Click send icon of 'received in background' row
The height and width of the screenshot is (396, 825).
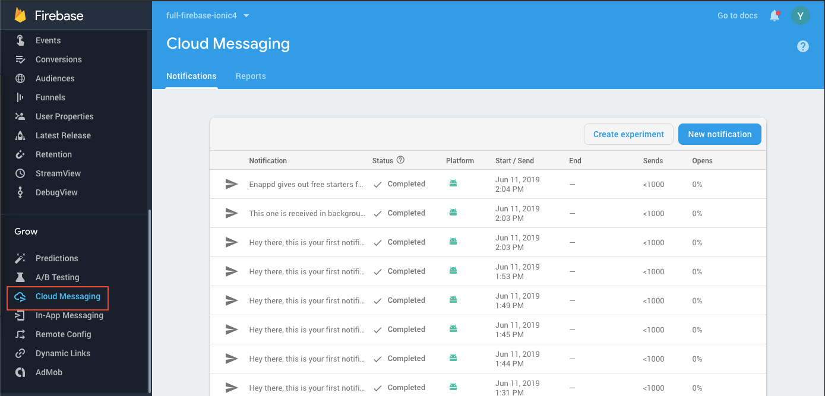click(232, 213)
